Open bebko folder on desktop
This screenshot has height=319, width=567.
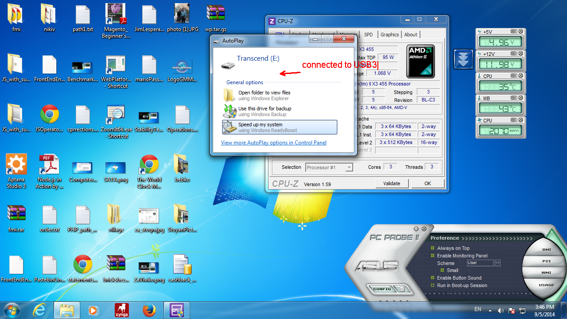coord(183,168)
